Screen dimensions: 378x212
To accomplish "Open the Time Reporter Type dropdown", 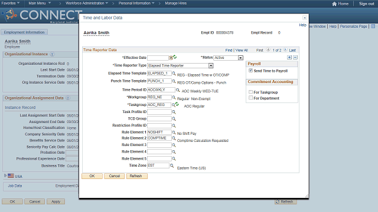I will pos(211,65).
